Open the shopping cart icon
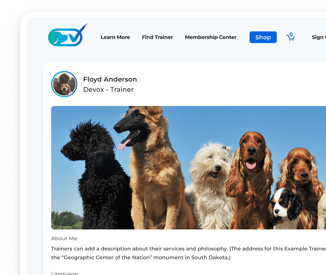Screen dimensions: 326x275 [x=291, y=38]
